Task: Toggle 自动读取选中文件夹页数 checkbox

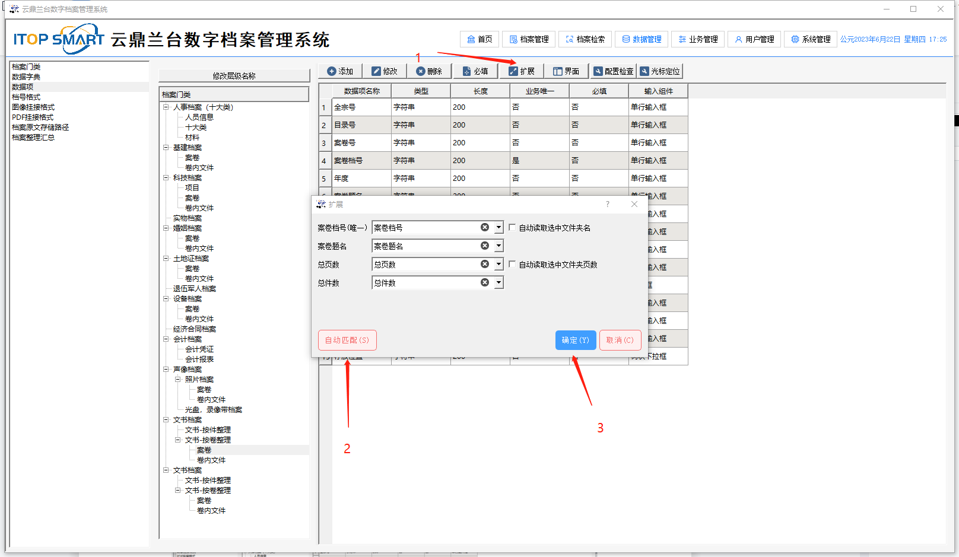Action: click(x=512, y=265)
